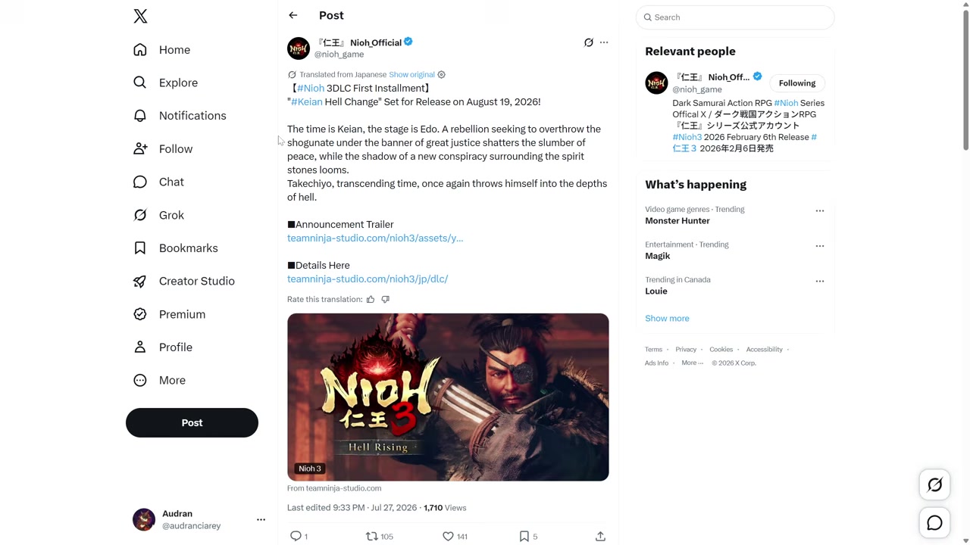
Task: Like the Nioh post
Action: tap(455, 536)
